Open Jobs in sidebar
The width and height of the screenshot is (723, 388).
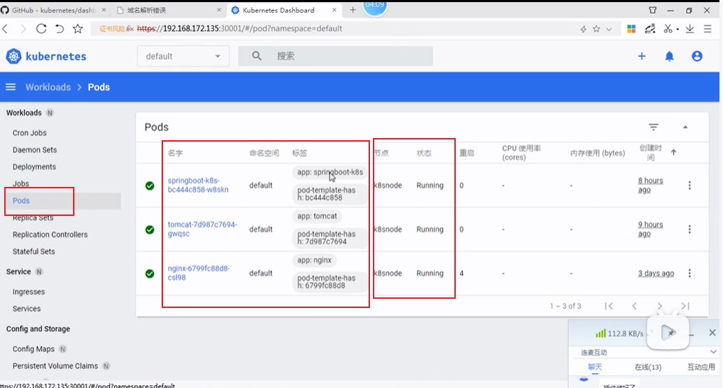tap(21, 183)
